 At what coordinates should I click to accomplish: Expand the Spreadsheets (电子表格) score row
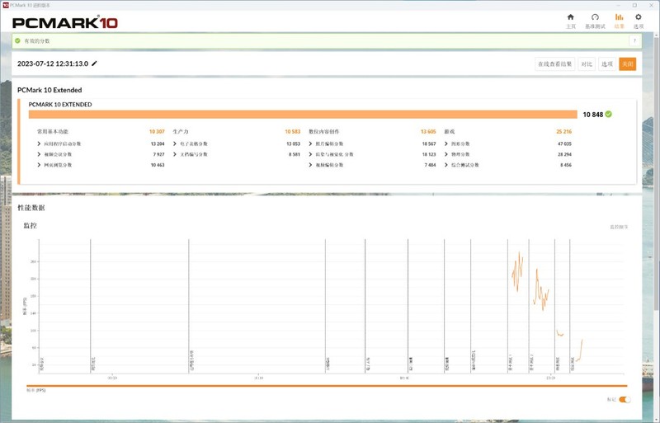pyautogui.click(x=175, y=143)
